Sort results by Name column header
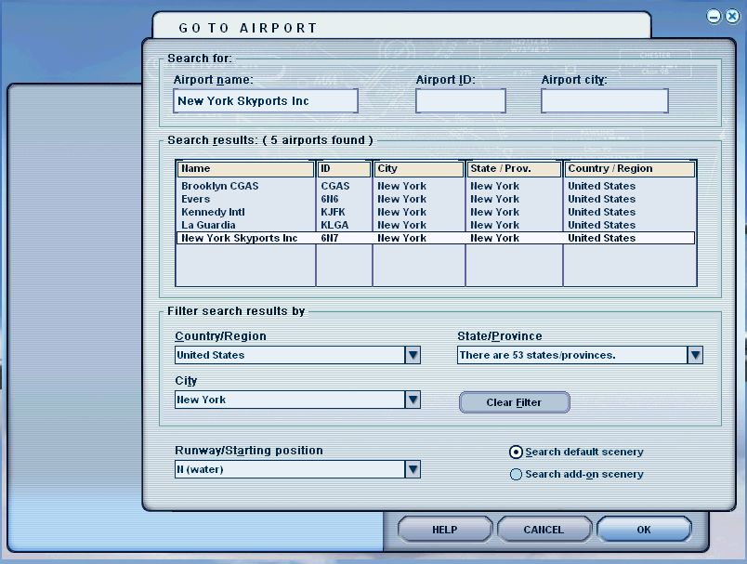Screen dimensions: 747x564 coord(245,169)
